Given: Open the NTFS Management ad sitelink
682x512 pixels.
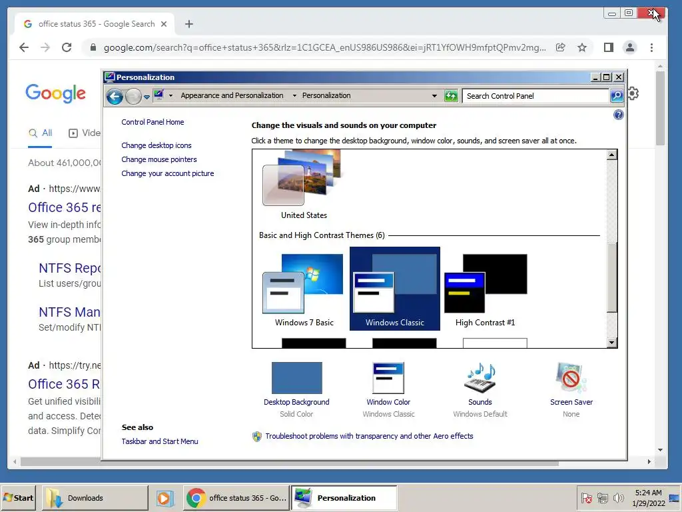Looking at the screenshot, I should pyautogui.click(x=69, y=312).
